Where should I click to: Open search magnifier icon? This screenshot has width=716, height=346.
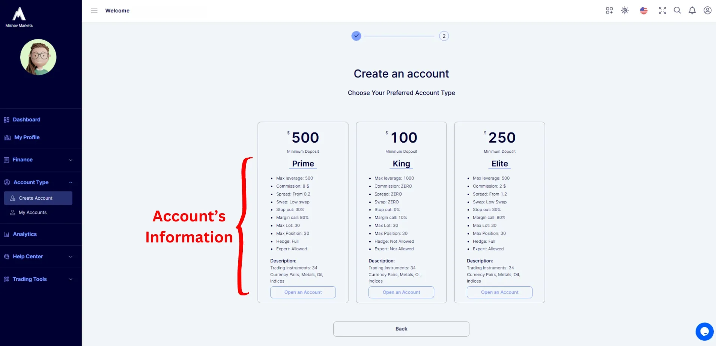tap(677, 11)
